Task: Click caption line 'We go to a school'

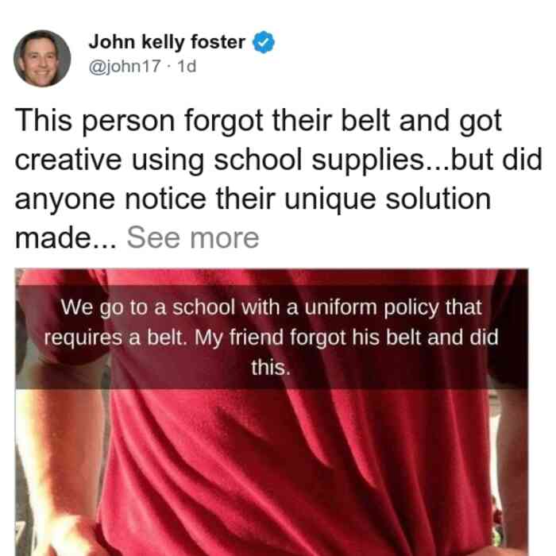Action: [271, 307]
